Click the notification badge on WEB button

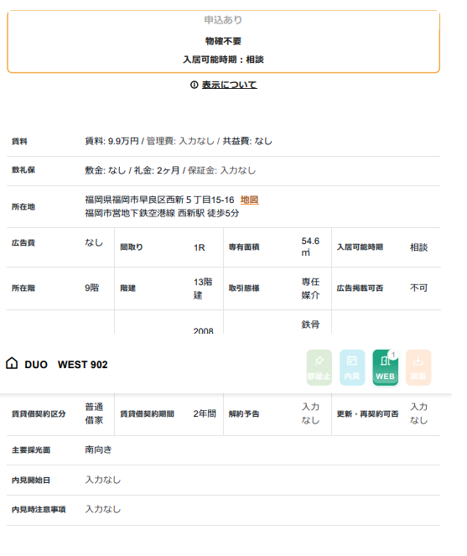tap(393, 354)
